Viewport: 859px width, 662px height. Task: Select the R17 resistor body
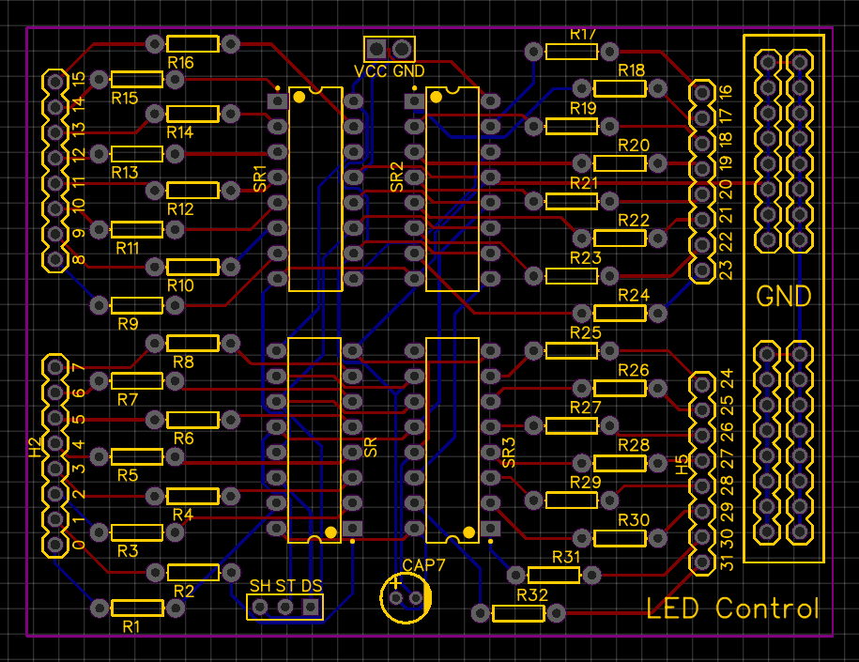[572, 52]
